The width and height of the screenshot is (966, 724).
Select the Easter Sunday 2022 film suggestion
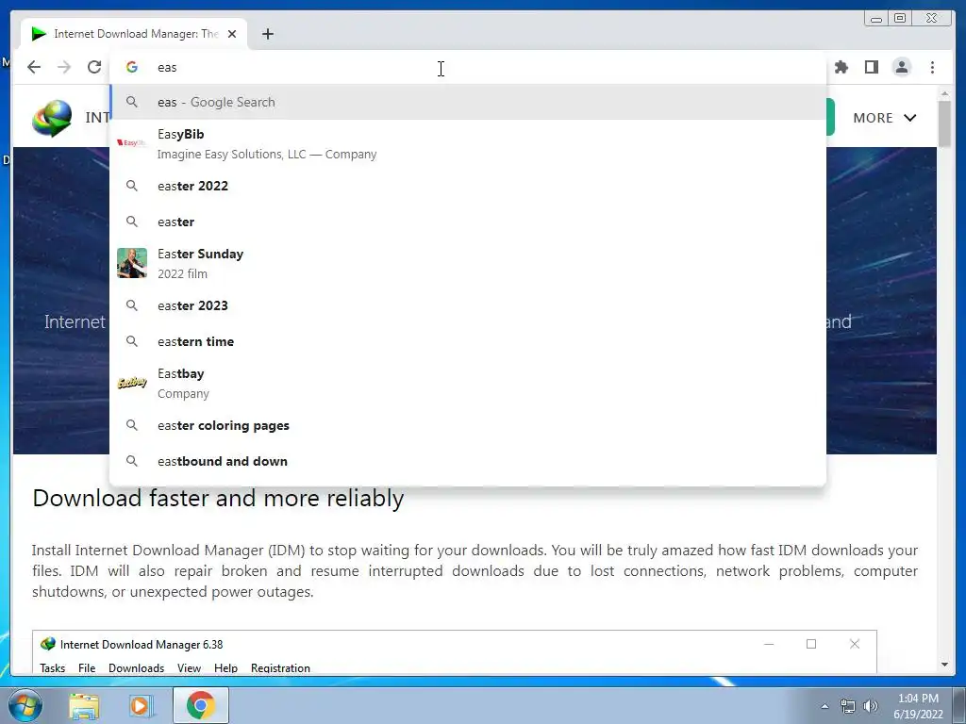point(468,264)
